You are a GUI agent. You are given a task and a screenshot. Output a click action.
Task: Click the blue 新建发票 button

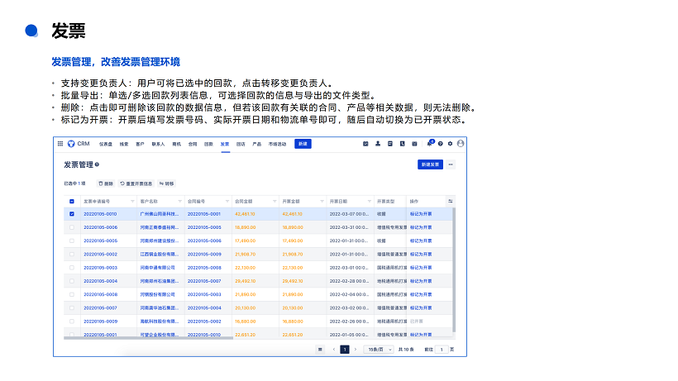click(x=430, y=164)
